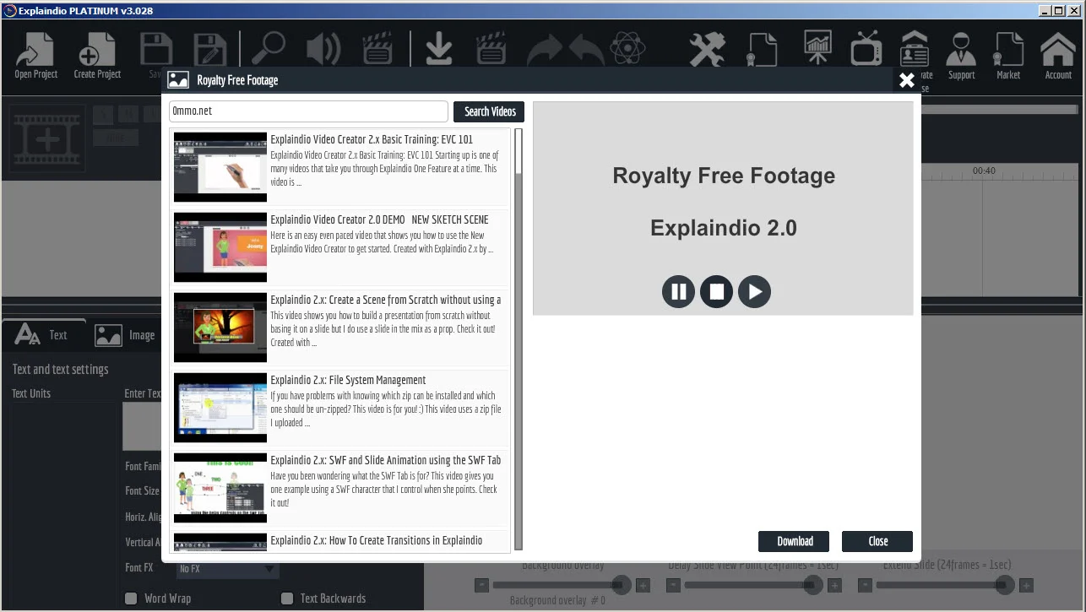This screenshot has width=1086, height=612.
Task: Click the speaker audio icon in toolbar
Action: pyautogui.click(x=323, y=49)
